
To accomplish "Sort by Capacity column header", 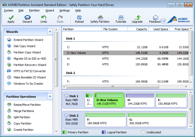I will pos(138,29).
